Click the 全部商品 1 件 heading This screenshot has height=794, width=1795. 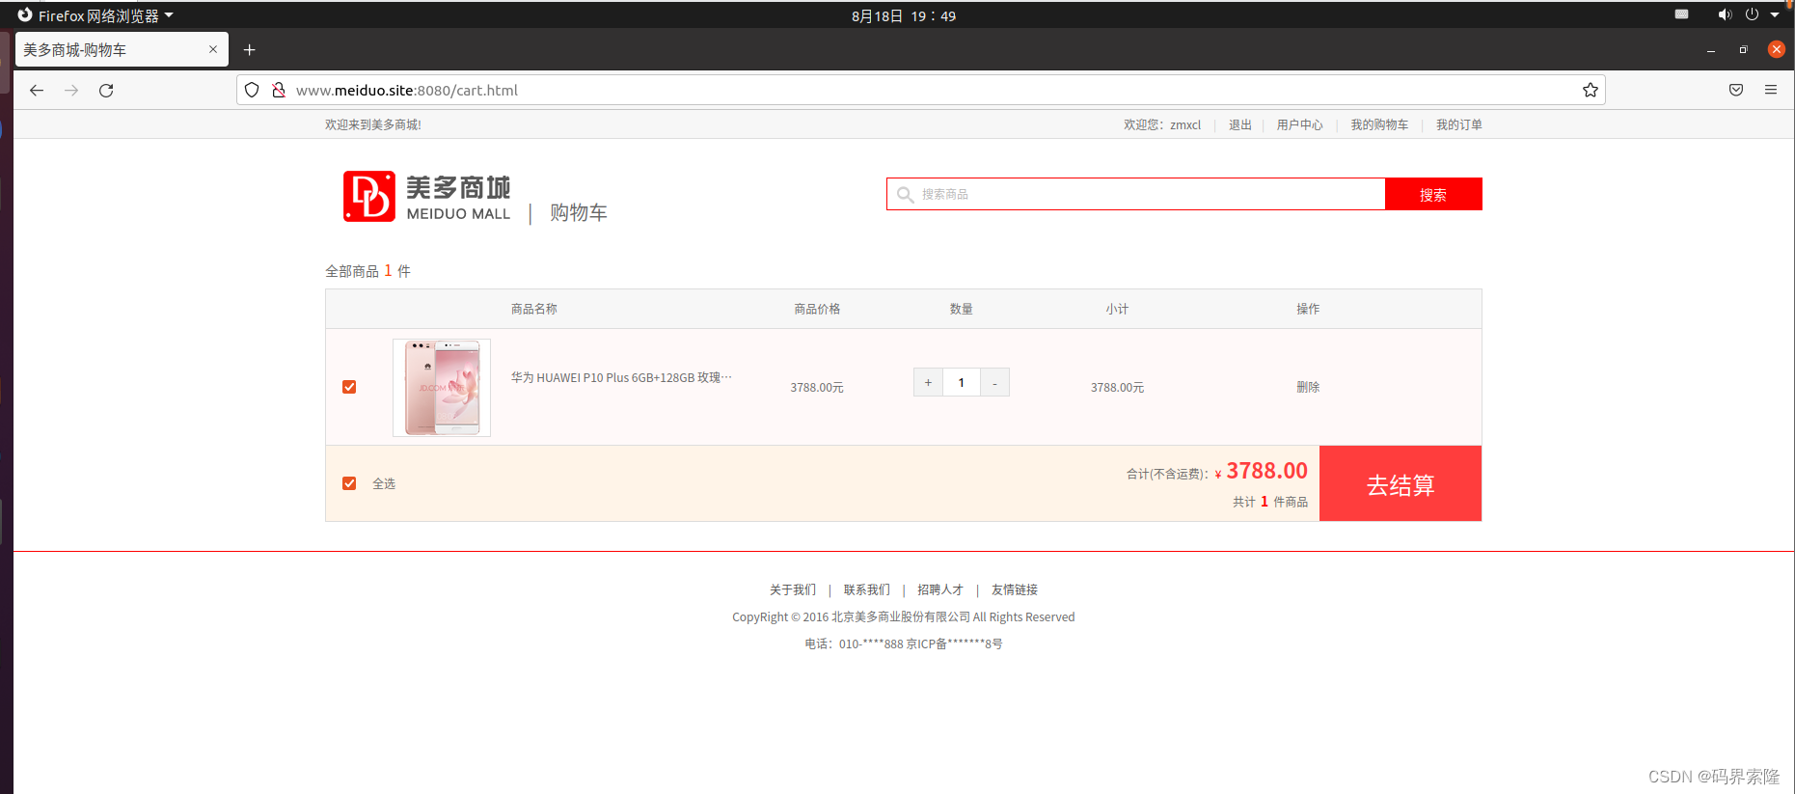(367, 271)
